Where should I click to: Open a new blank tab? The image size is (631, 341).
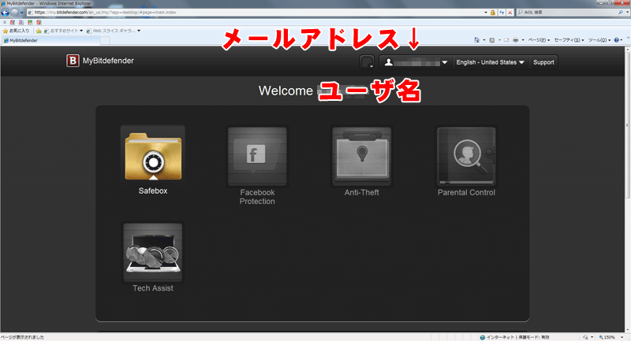(105, 41)
